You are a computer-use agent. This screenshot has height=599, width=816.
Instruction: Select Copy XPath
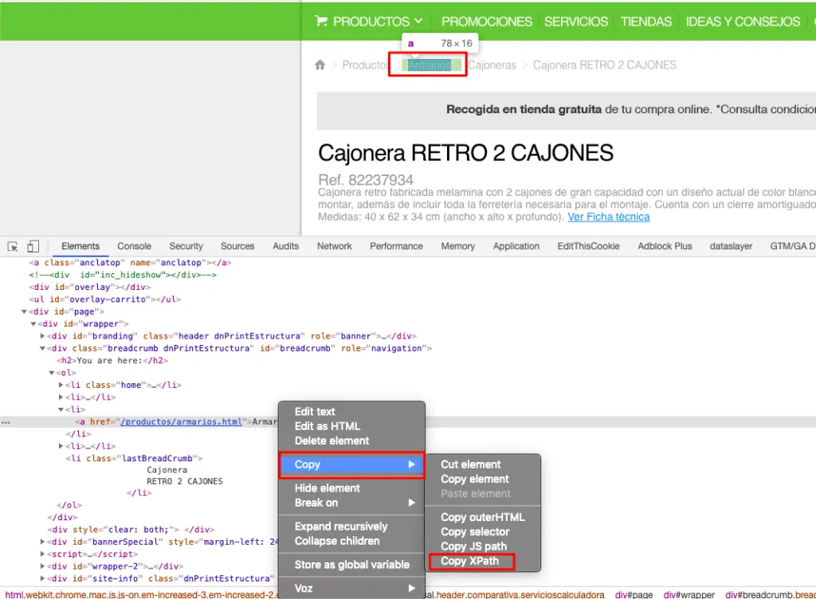coord(483,561)
